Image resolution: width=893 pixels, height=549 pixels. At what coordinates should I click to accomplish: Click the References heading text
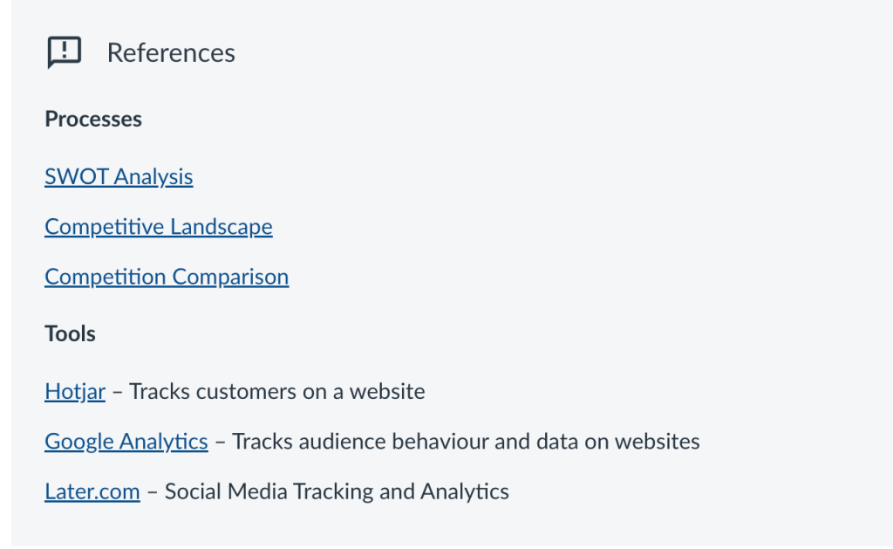tap(171, 53)
